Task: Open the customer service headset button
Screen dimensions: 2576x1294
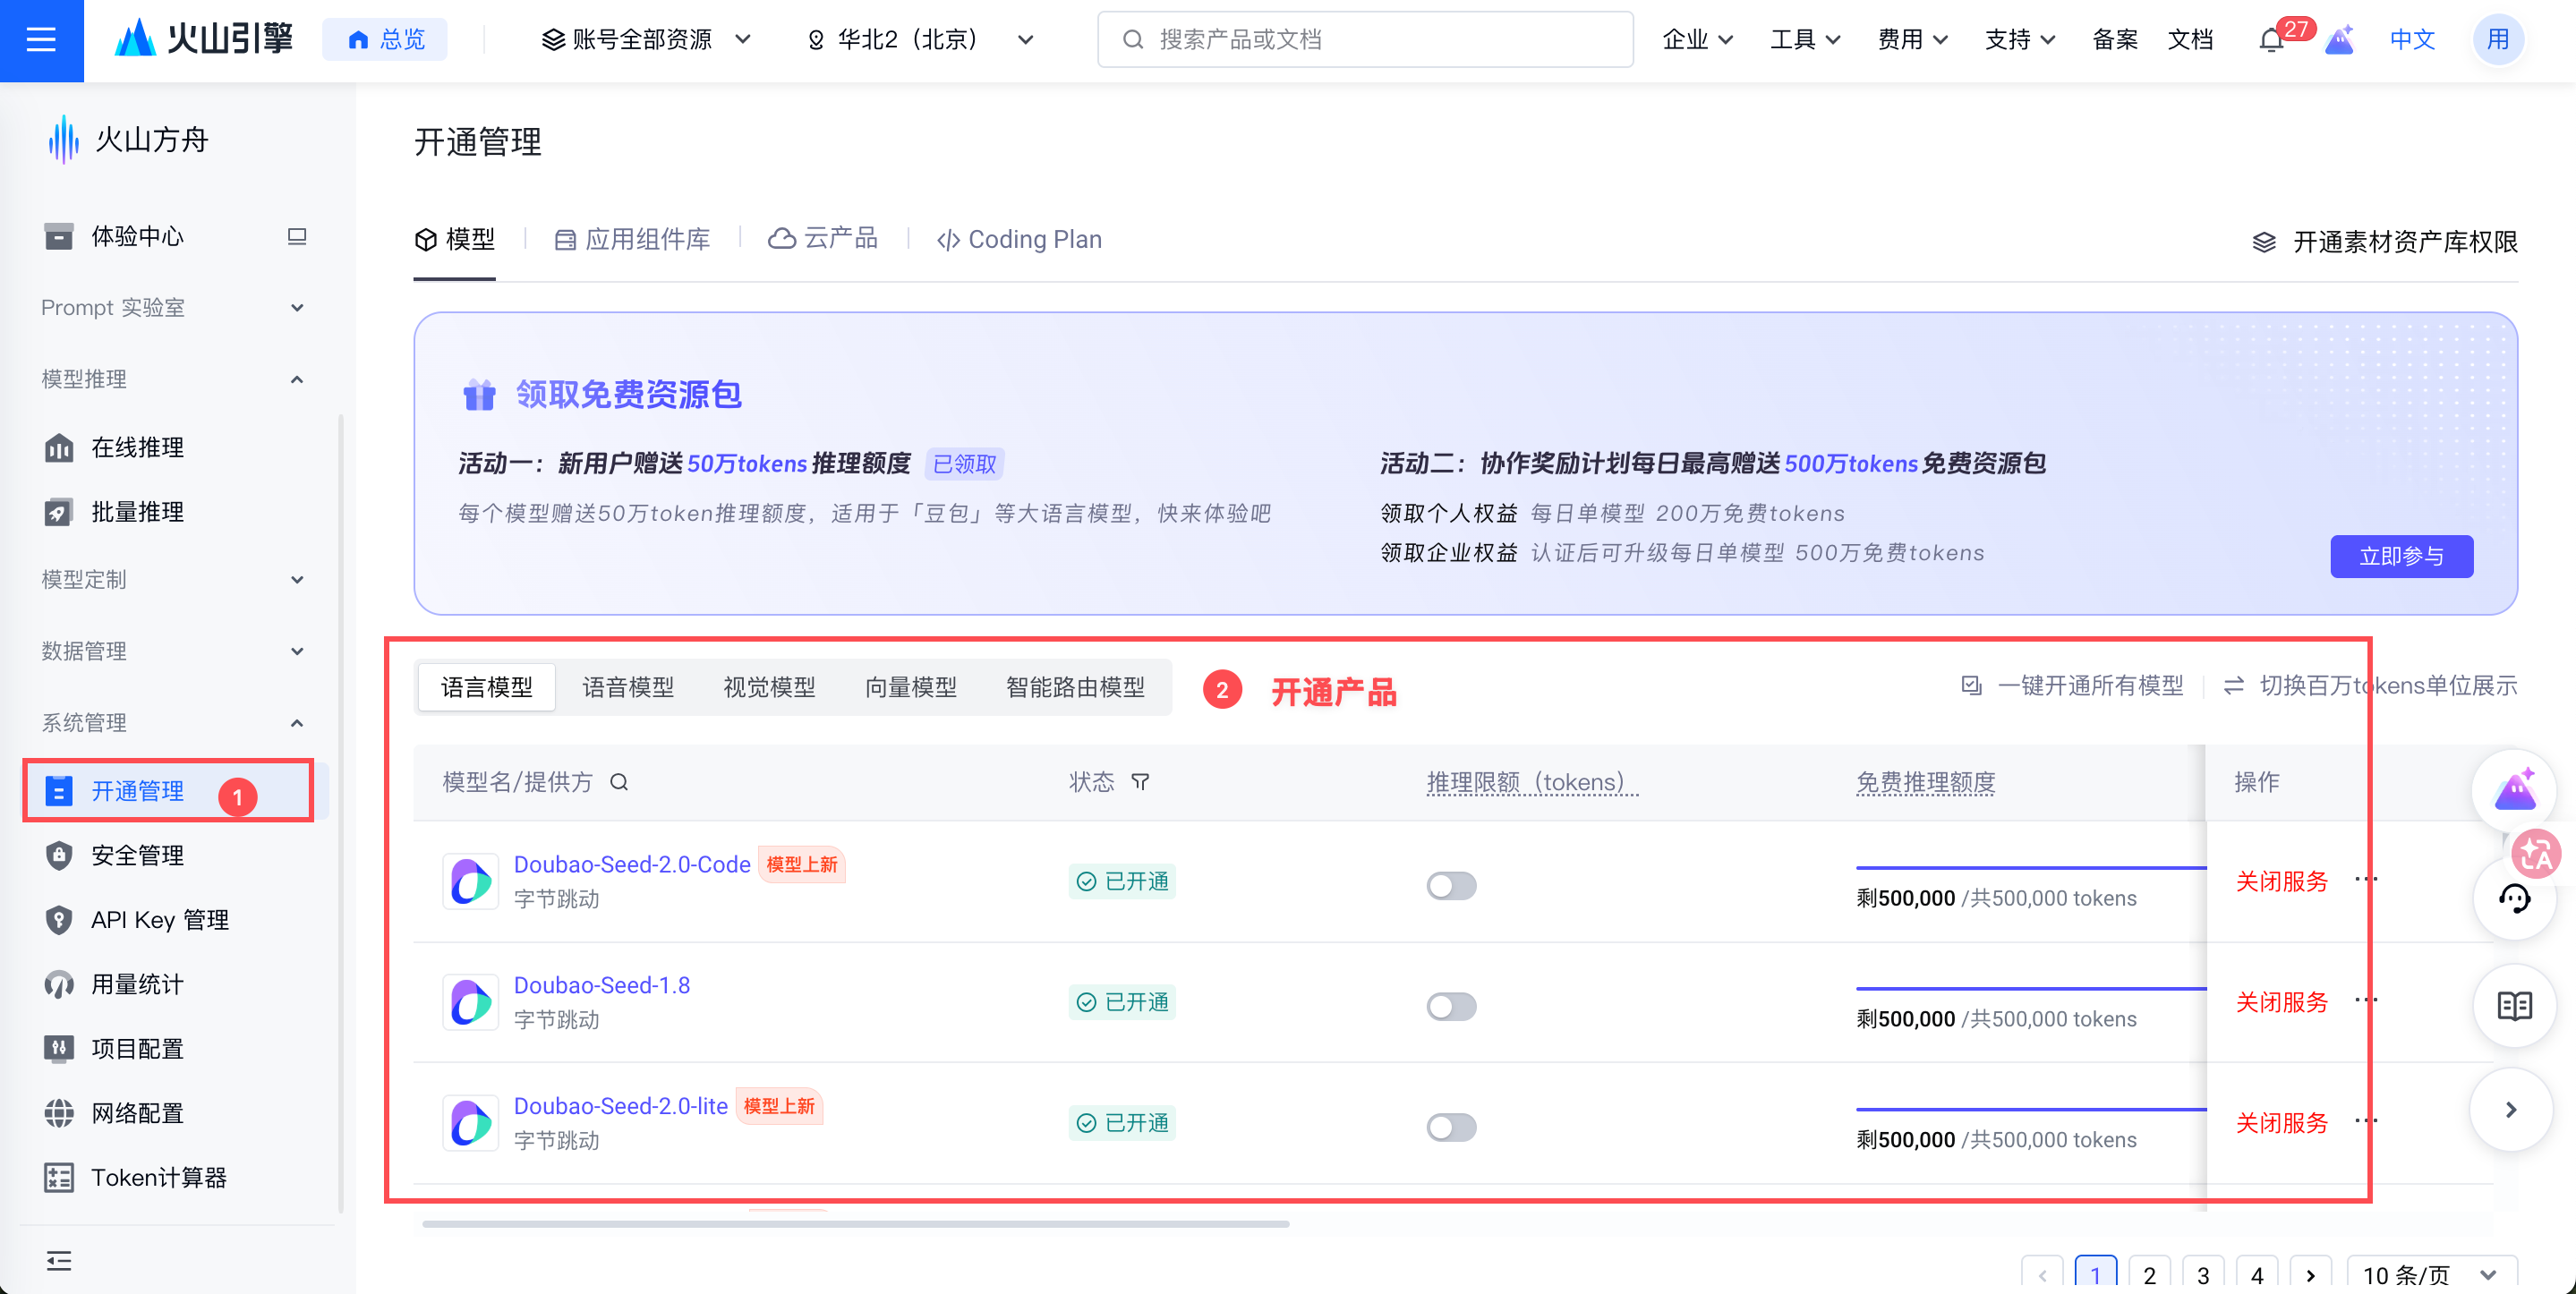Action: (2514, 898)
